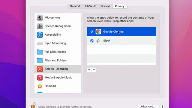
Task: Click the HomeKit house icon
Action: [x=40, y=86]
